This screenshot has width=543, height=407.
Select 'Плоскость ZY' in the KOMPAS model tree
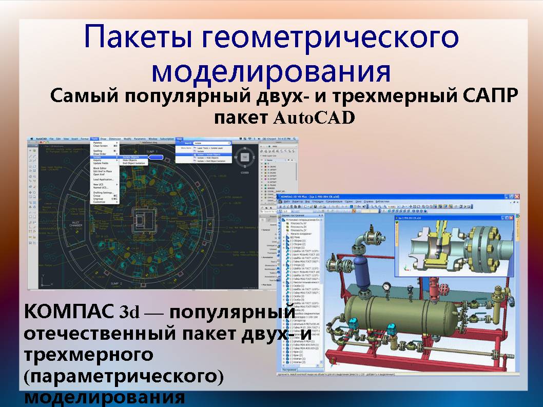coord(299,230)
